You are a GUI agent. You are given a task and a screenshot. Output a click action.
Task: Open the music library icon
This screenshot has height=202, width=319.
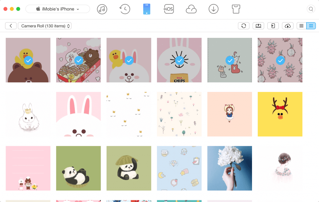click(102, 9)
